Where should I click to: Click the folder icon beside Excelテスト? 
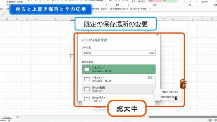tap(87, 99)
